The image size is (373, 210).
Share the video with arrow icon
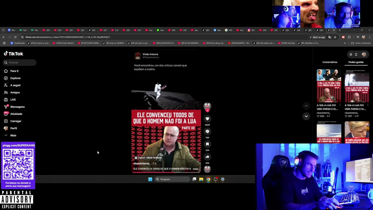point(207,157)
